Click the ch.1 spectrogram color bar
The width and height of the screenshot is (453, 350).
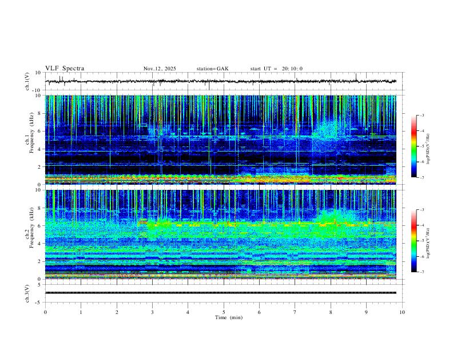click(414, 146)
